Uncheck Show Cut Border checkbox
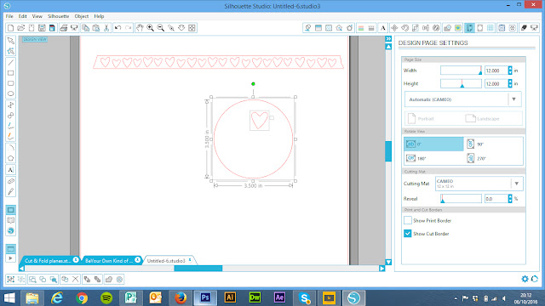Viewport: 545px width, 306px height. [408, 234]
